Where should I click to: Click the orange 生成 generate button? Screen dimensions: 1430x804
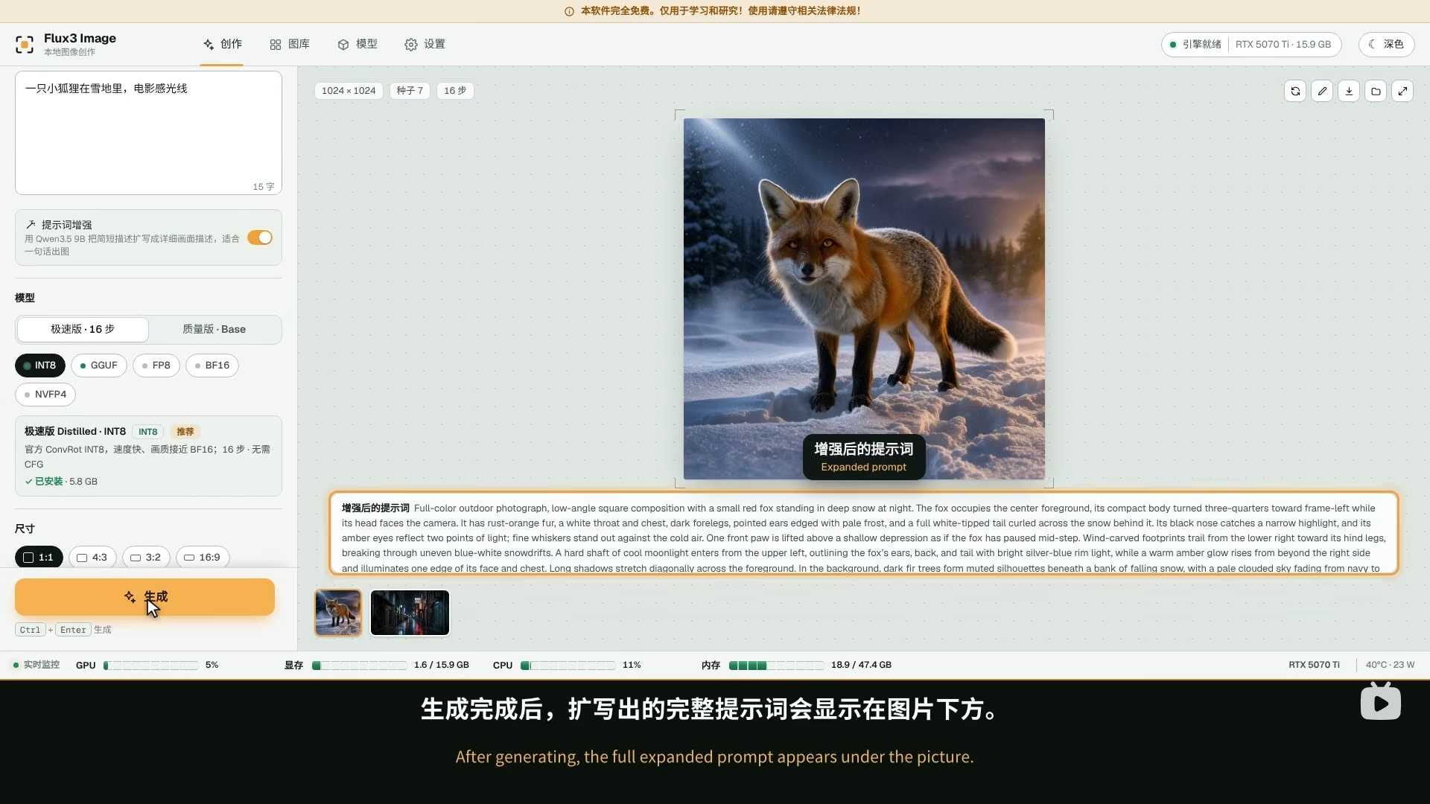[144, 597]
